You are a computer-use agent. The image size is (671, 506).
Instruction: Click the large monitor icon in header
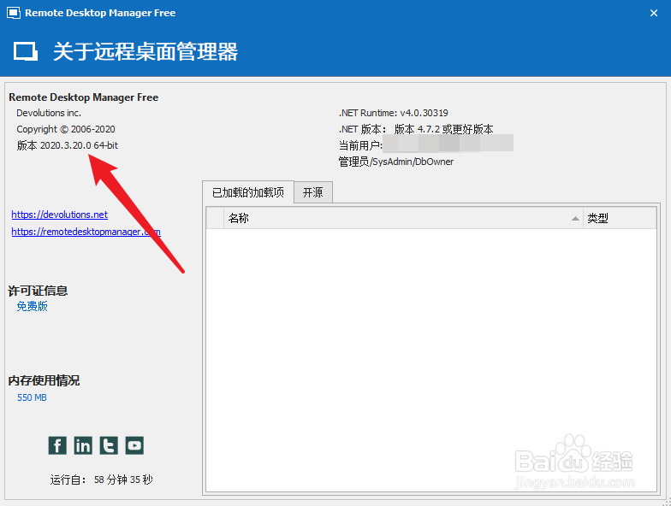[26, 51]
